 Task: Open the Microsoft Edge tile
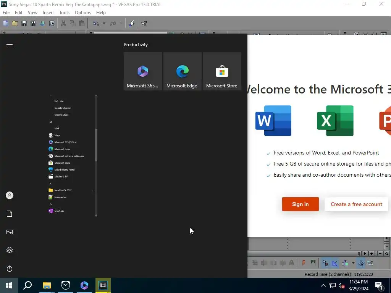(182, 71)
